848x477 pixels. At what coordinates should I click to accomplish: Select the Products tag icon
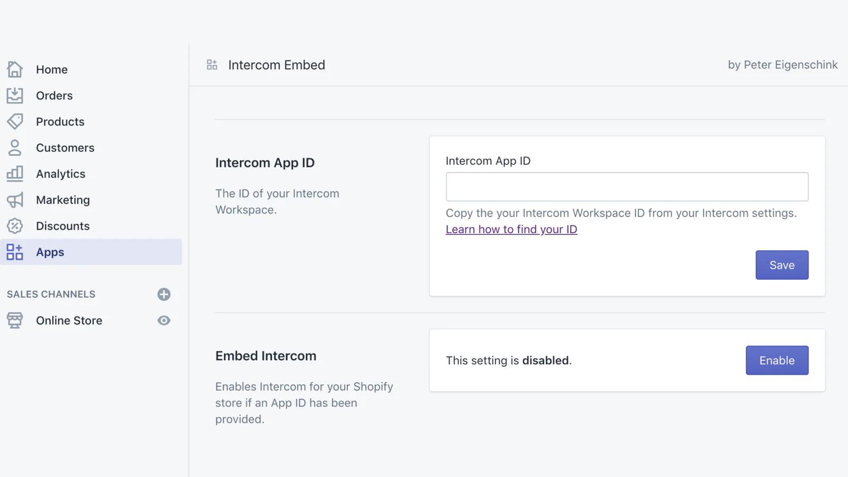tap(15, 121)
